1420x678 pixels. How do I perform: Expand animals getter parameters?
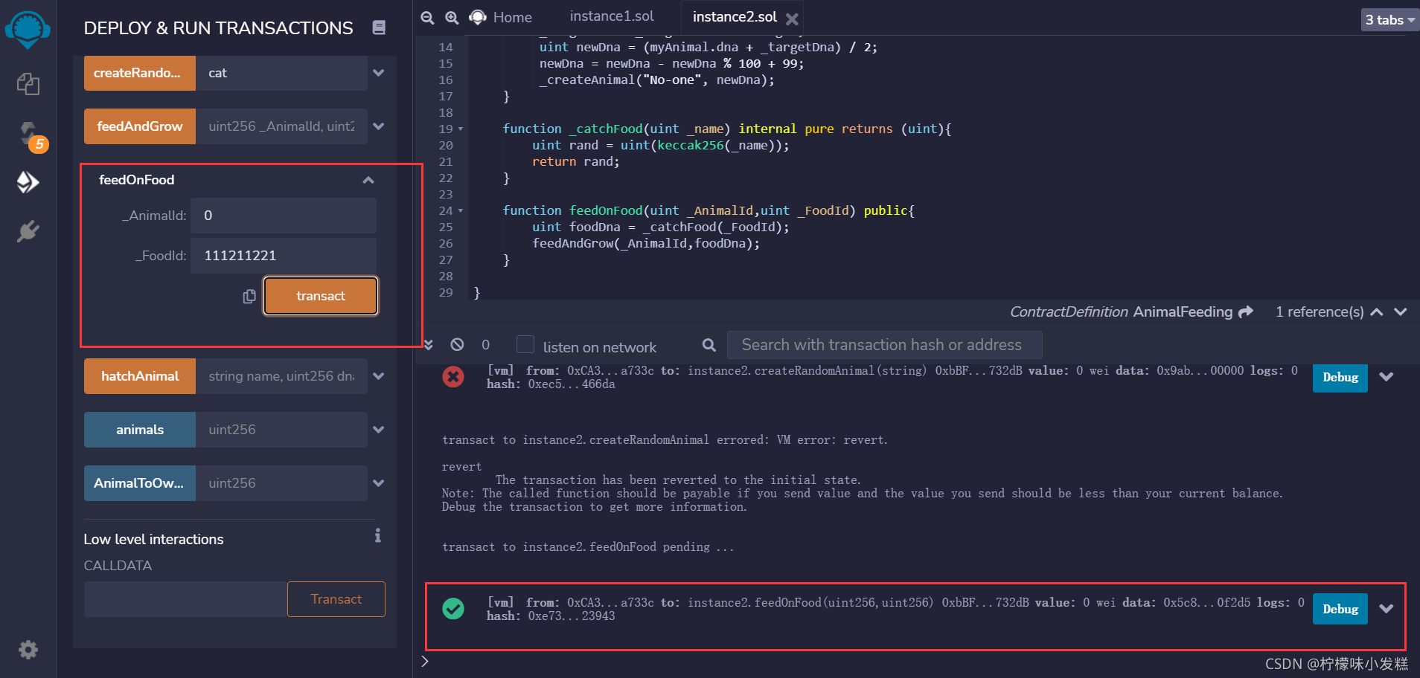(379, 430)
